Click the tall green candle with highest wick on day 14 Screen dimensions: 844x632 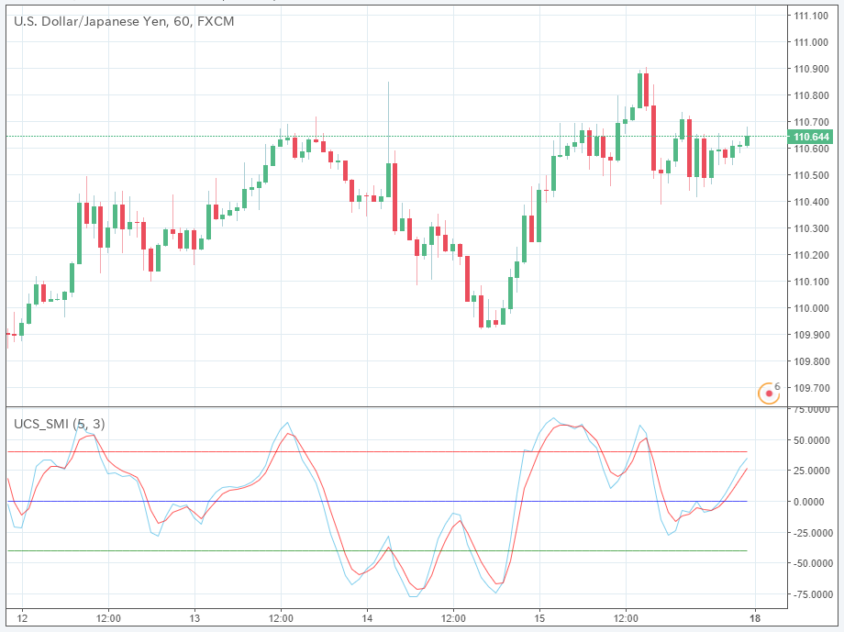click(x=388, y=180)
